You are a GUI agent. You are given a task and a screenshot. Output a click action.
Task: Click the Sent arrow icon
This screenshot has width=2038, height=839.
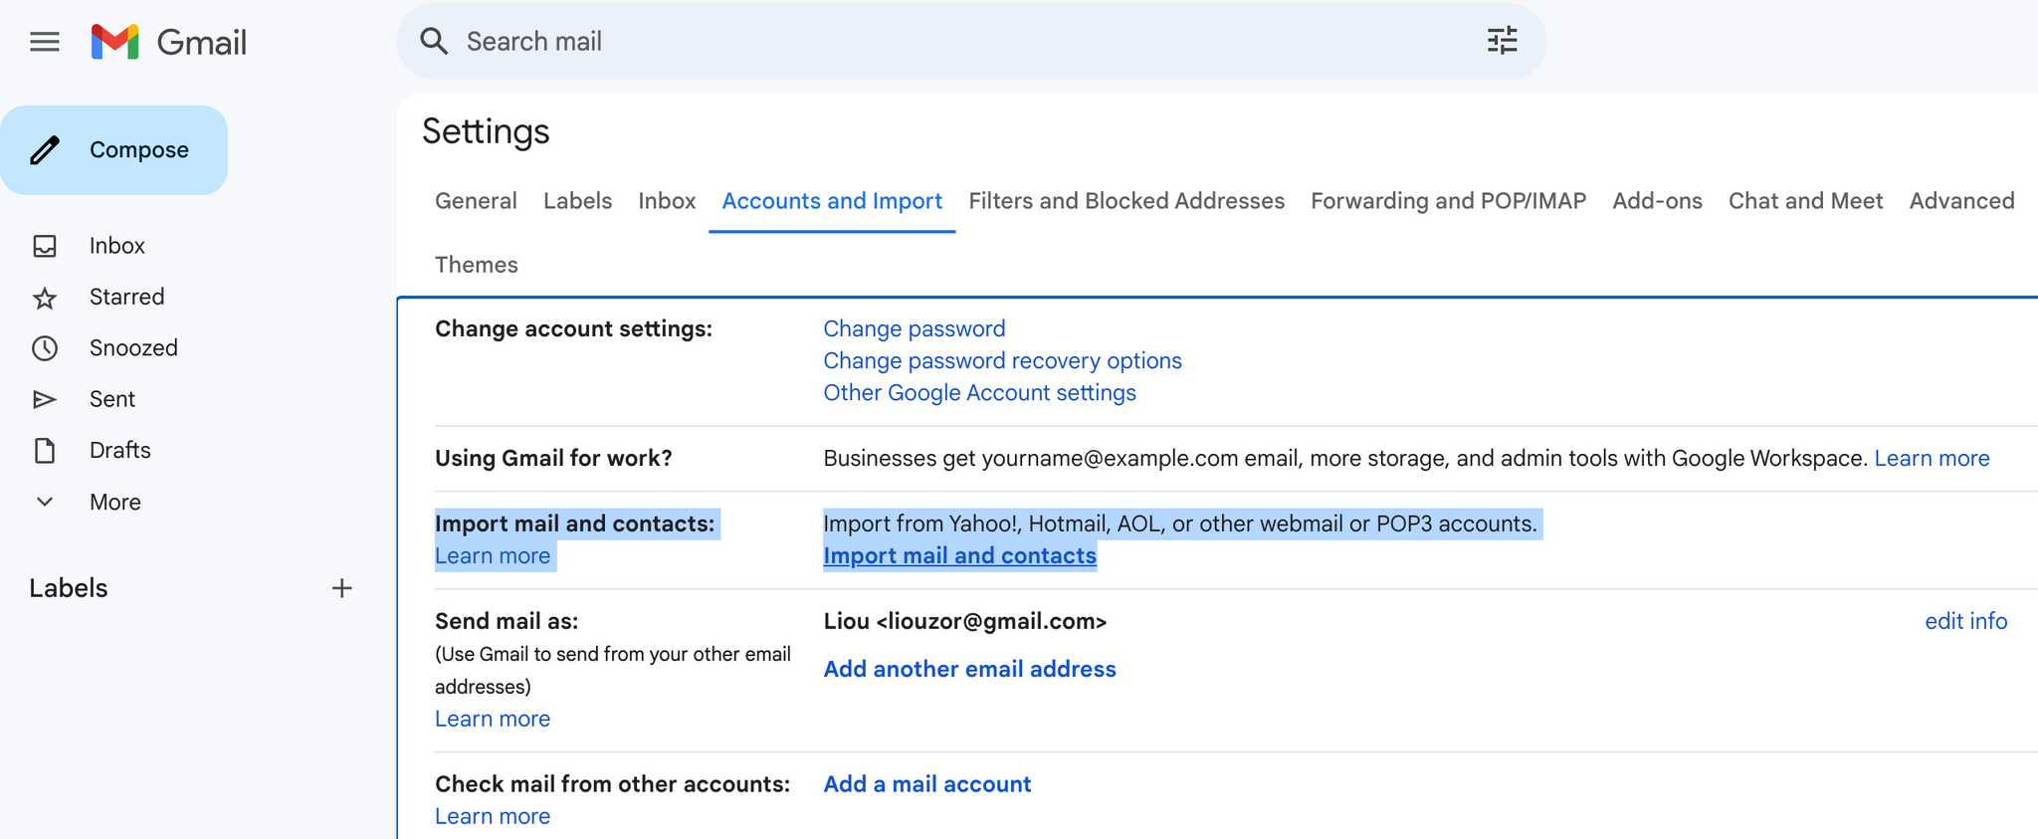click(x=45, y=399)
